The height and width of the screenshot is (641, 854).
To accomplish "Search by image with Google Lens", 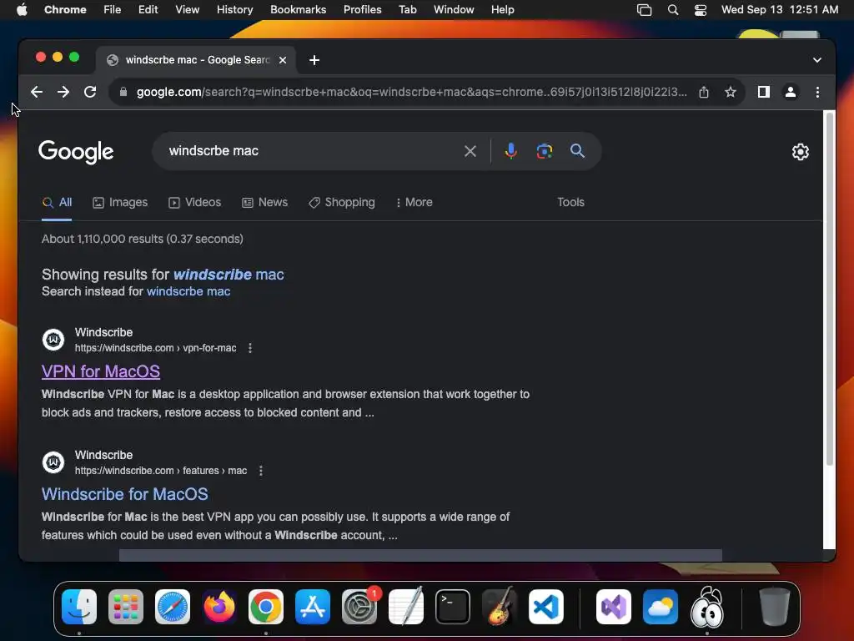I will point(544,151).
